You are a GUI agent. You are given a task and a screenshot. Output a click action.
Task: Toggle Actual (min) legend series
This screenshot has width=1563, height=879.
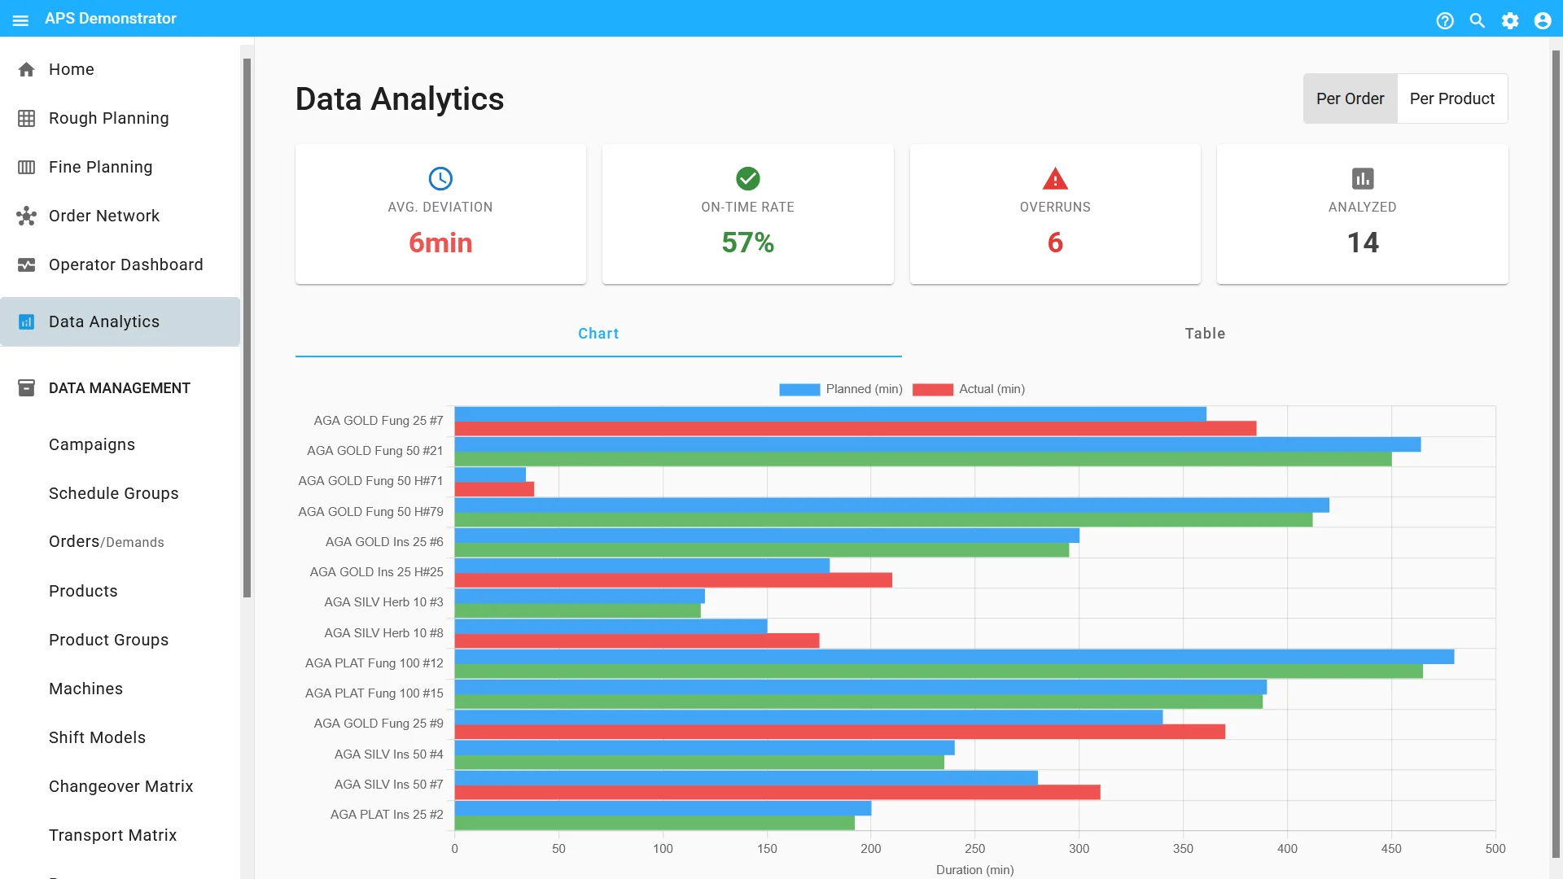click(x=968, y=389)
